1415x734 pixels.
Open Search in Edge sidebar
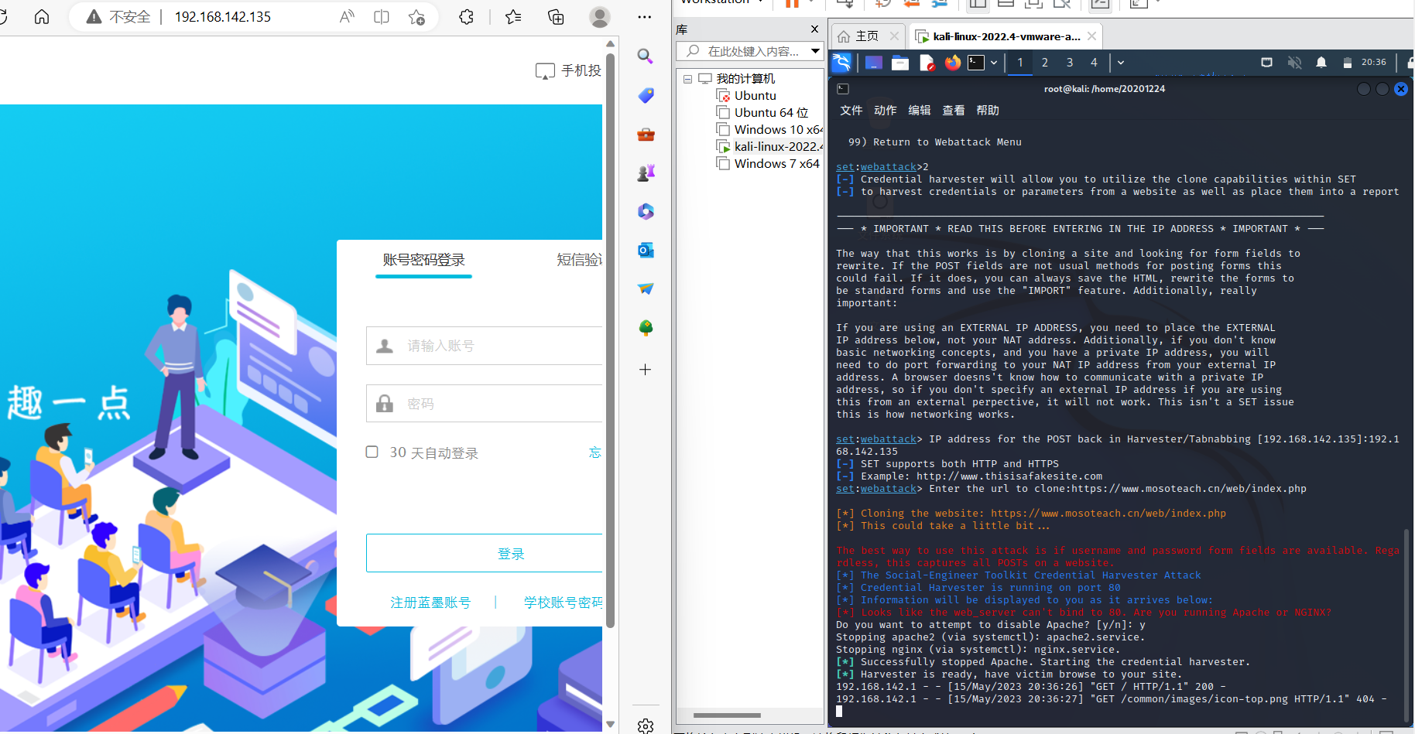(646, 56)
